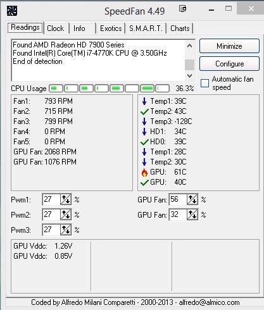This screenshot has width=264, height=310.
Task: Click the green checkmark beside Temp2 43C
Action: click(x=144, y=111)
